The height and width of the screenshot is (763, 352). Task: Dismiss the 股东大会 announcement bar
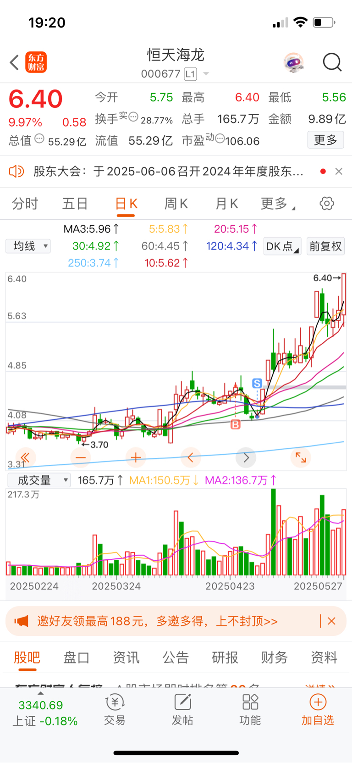339,171
